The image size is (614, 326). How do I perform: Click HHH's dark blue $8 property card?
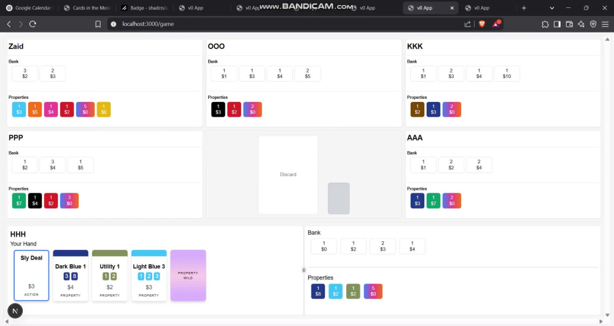318,292
